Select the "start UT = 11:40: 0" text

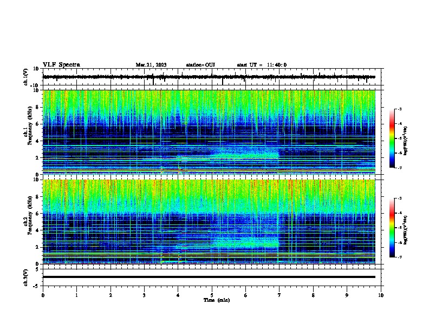pyautogui.click(x=262, y=65)
